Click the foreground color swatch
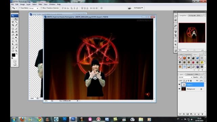 click(14, 55)
